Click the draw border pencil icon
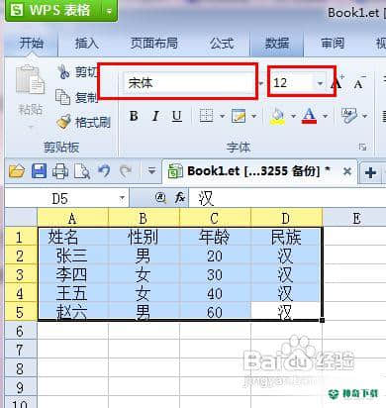 coord(239,116)
